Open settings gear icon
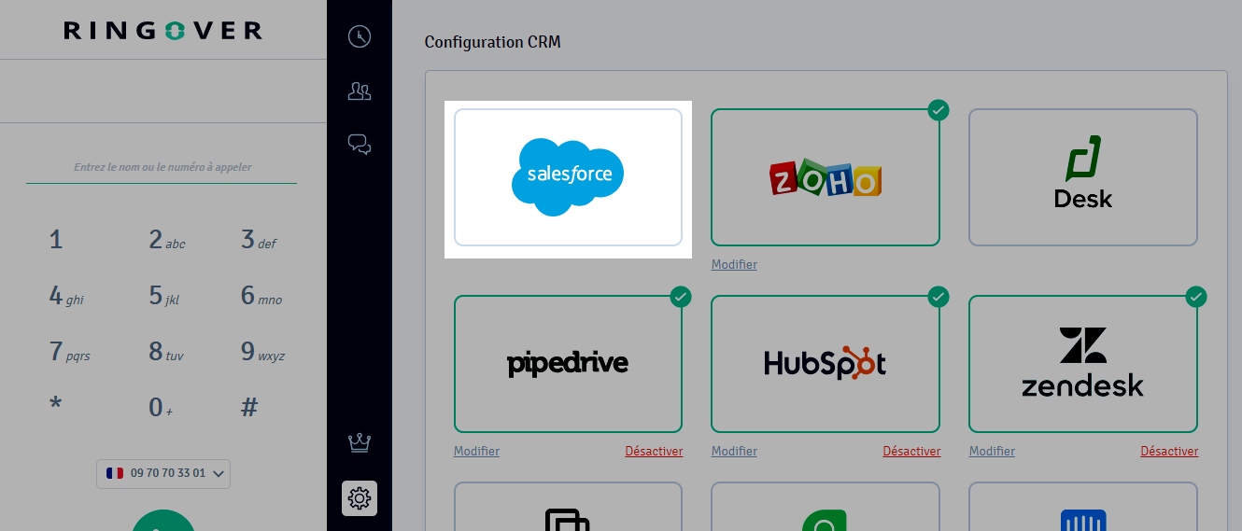Screen dimensions: 1242x531 (360, 498)
